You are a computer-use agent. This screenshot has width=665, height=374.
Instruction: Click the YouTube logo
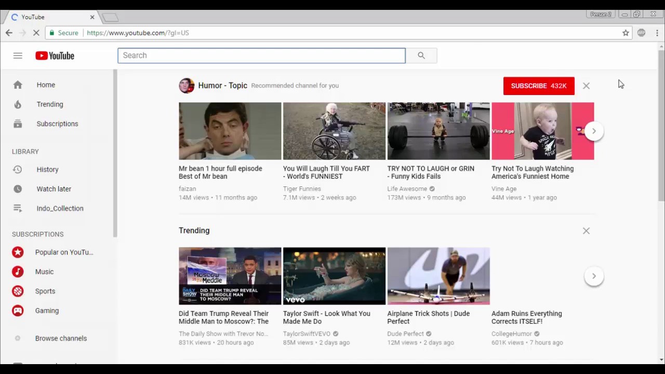click(x=55, y=56)
